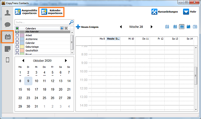Click the Heute day header

[x=113, y=39]
